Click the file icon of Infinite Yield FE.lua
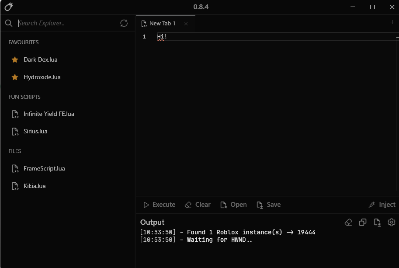 point(15,114)
